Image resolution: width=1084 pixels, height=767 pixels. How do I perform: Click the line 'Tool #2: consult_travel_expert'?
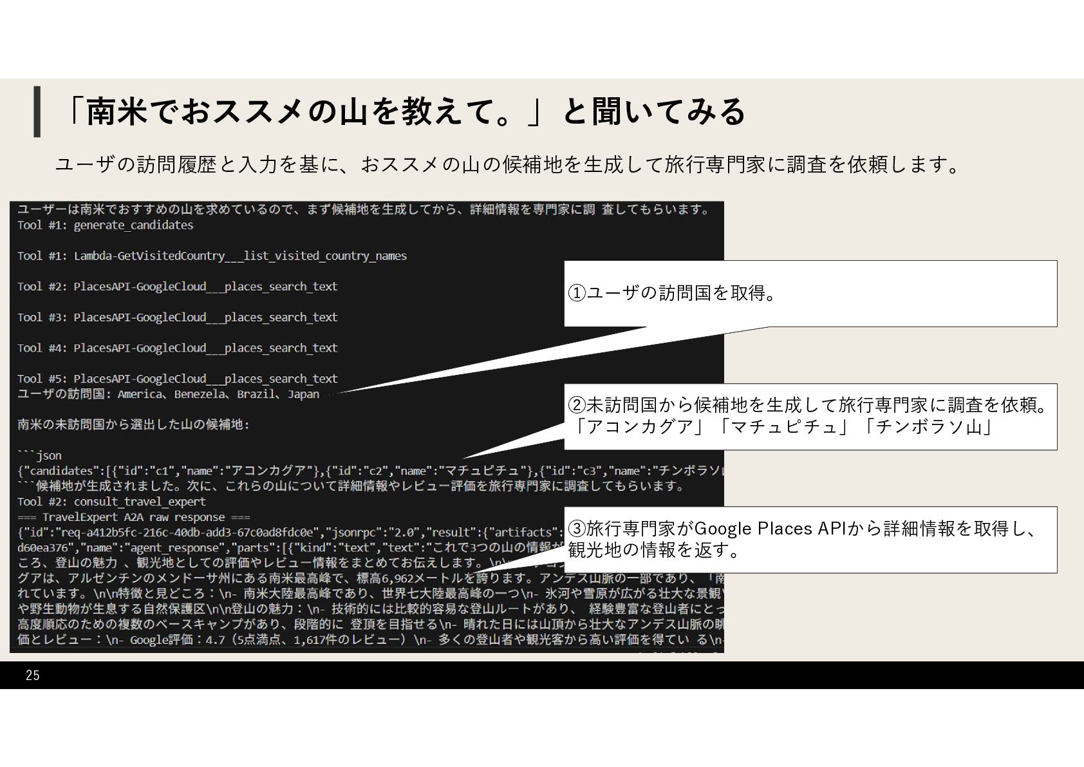[x=111, y=502]
